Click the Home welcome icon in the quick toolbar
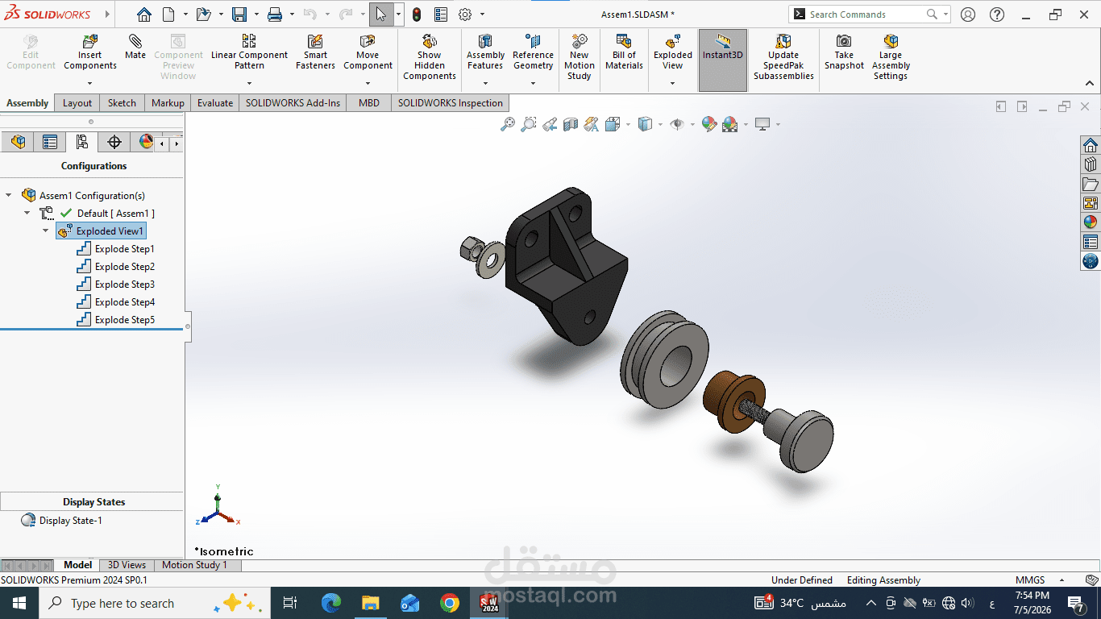 click(144, 15)
